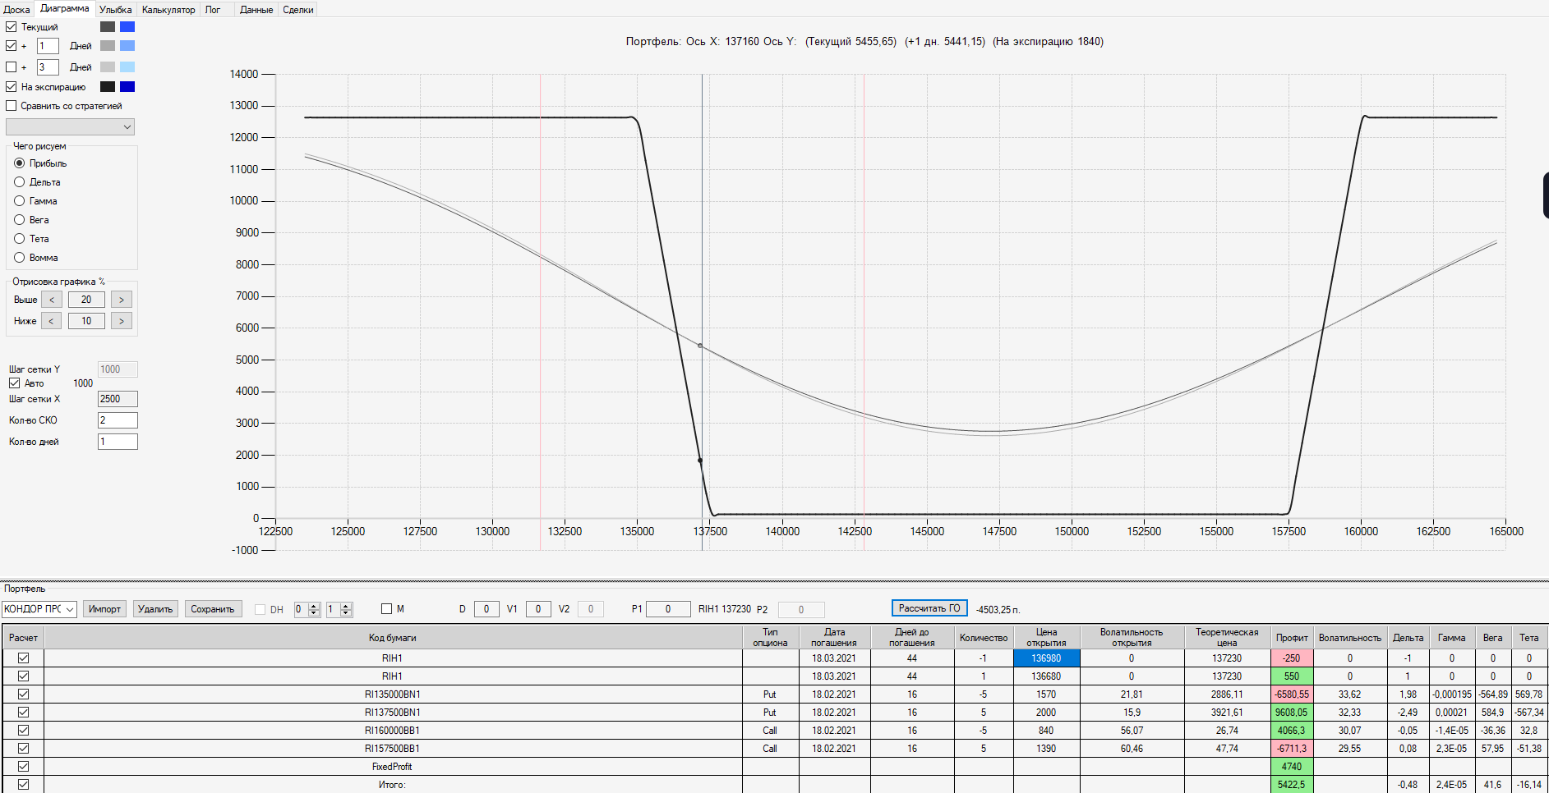Choose the Гамма radio option
1549x793 pixels.
coord(20,201)
